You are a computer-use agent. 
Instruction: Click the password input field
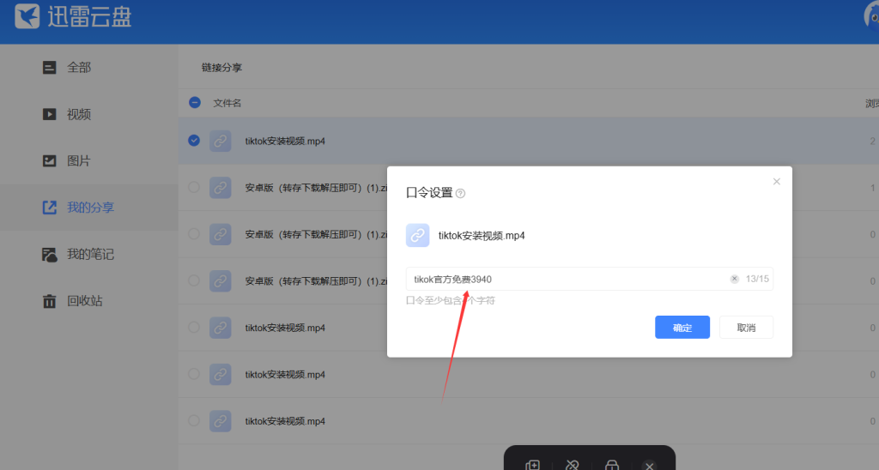tap(567, 279)
